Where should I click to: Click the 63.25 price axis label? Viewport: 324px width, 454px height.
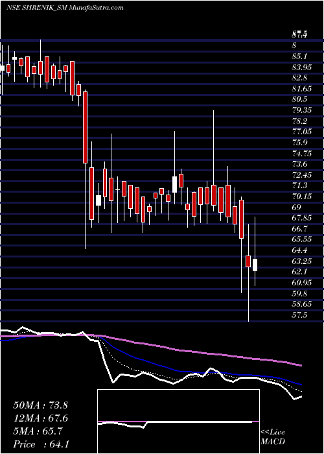coord(302,261)
